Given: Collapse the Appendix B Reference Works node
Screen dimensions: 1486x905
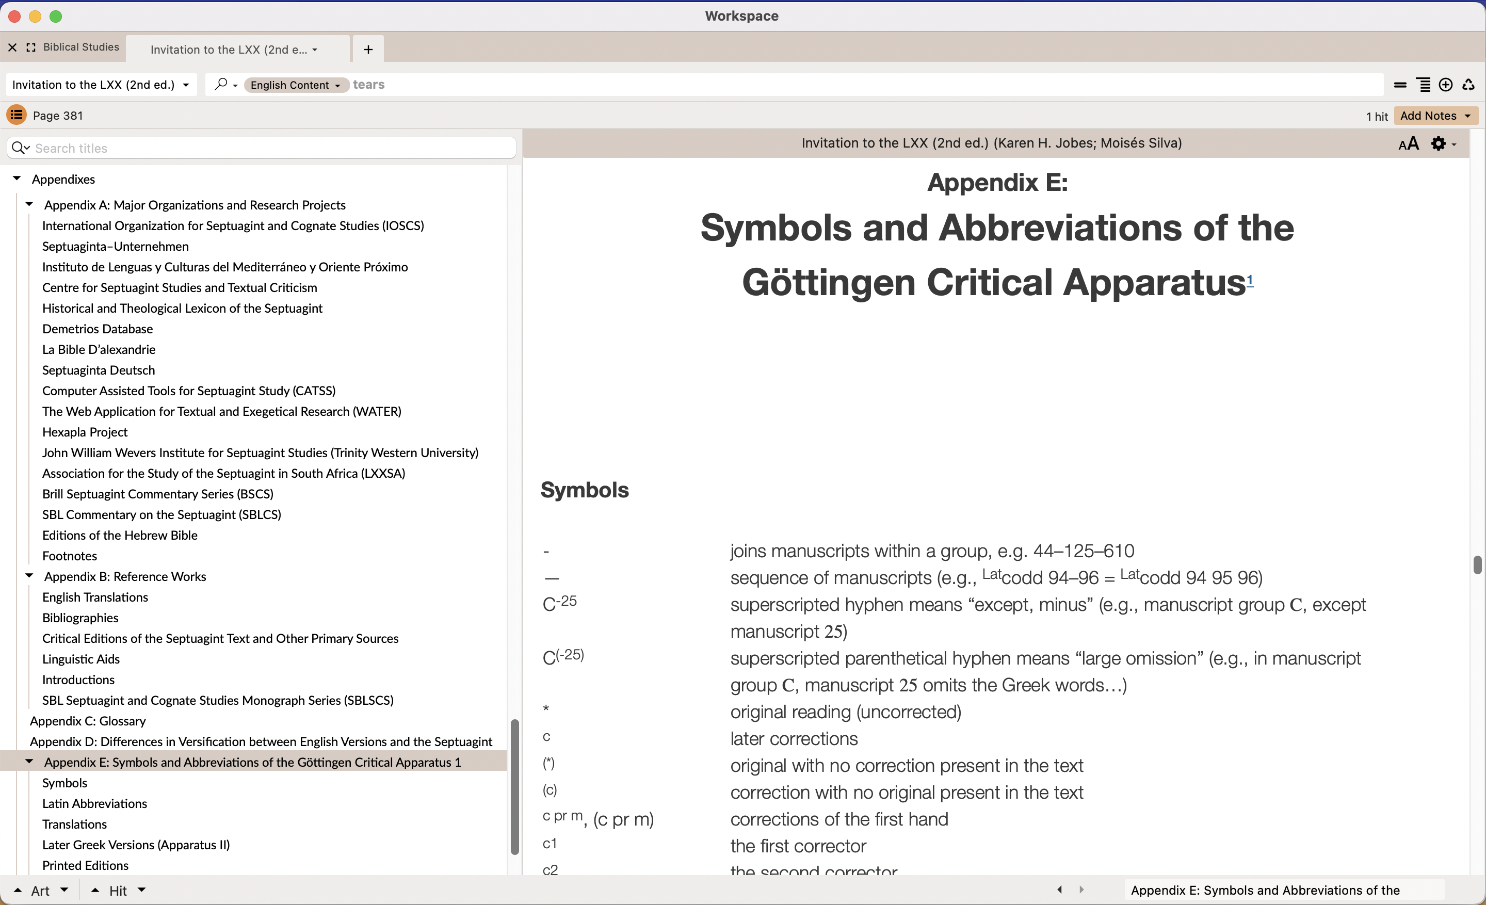Looking at the screenshot, I should pyautogui.click(x=29, y=576).
